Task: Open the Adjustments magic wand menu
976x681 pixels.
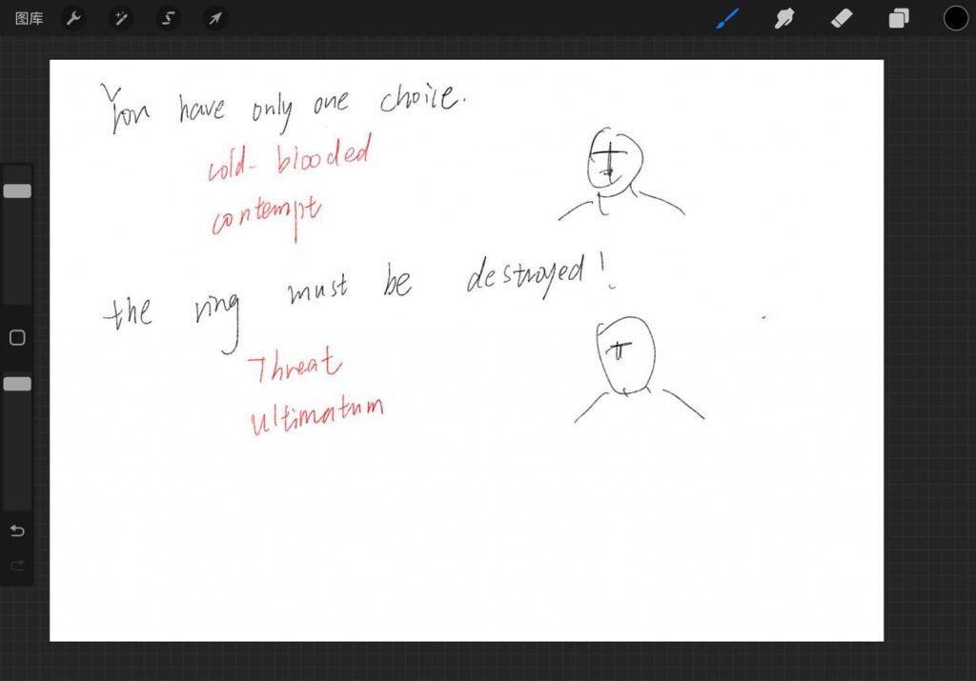Action: pyautogui.click(x=121, y=18)
